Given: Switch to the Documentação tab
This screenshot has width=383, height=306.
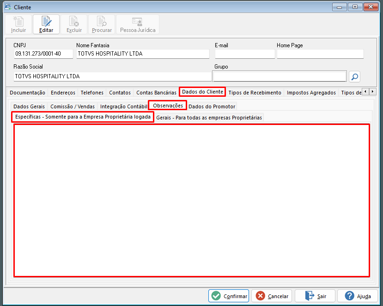Looking at the screenshot, I should (27, 93).
